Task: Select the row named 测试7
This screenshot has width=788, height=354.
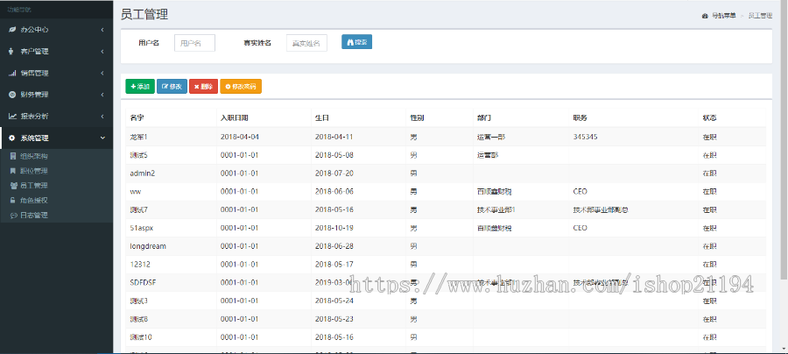Action: (446, 209)
